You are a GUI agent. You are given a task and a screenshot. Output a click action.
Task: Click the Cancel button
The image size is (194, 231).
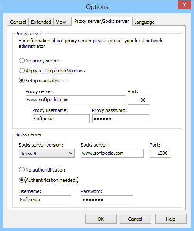[x=135, y=219]
